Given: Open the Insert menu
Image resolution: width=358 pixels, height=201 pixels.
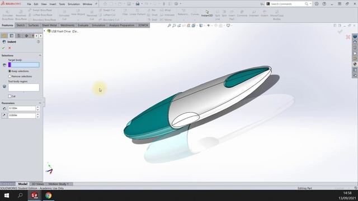Looking at the screenshot, I should pos(53,4).
